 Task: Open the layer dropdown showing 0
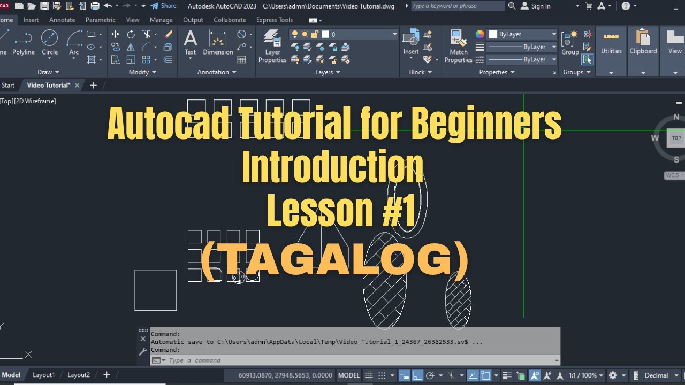click(x=343, y=34)
